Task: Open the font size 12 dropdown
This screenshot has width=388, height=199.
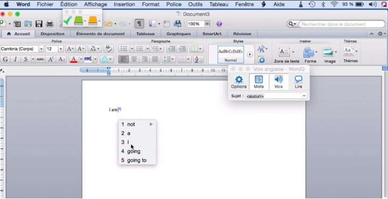Action: pos(61,49)
